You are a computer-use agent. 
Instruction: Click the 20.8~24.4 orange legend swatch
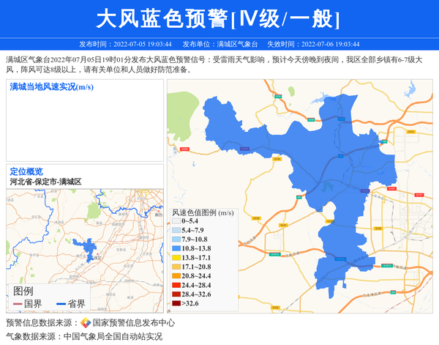[x=176, y=275]
